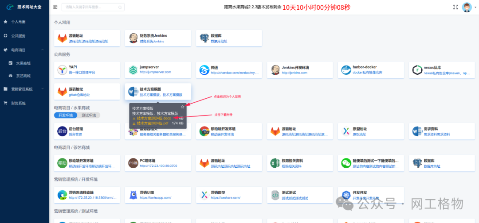Open the 源码地址 card under 水果商城

(300, 131)
